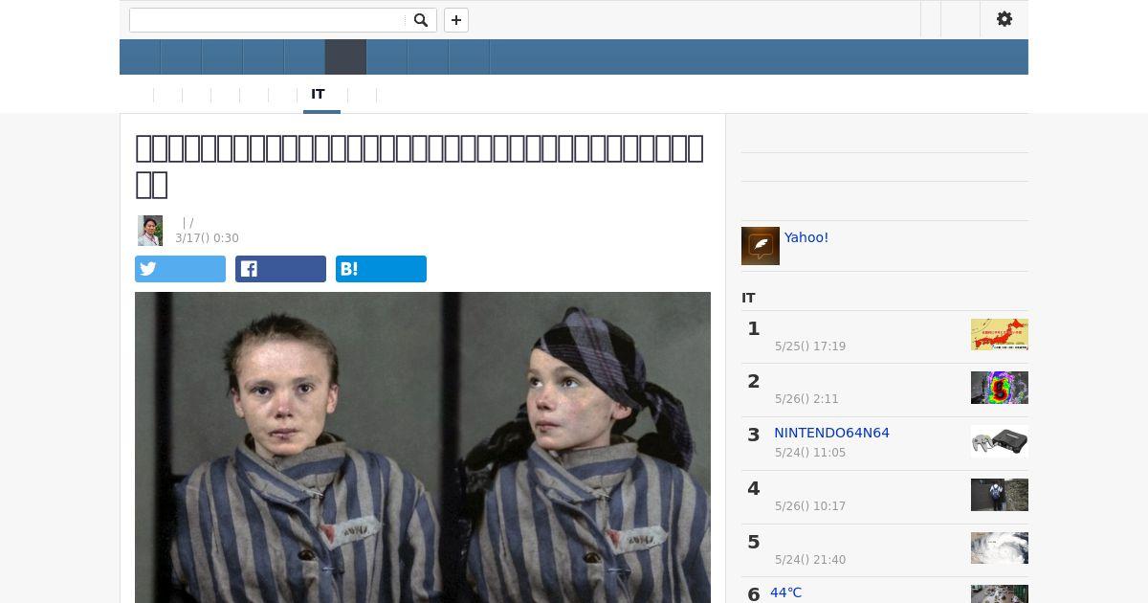
Task: Open the rank 5 satellite cloud thumbnail
Action: pos(1000,548)
